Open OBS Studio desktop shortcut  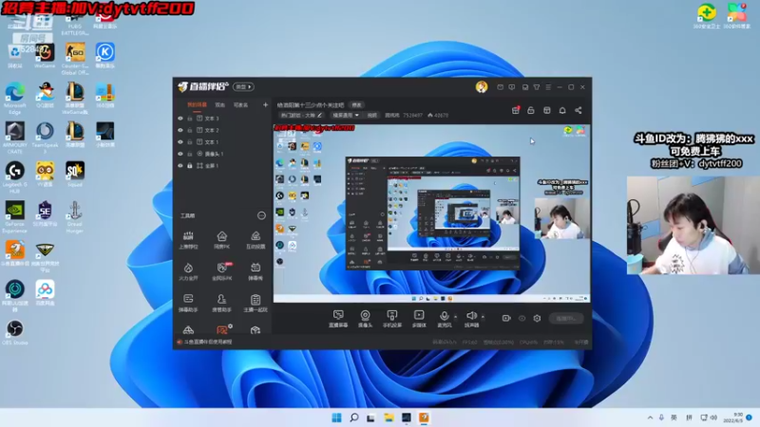pos(14,332)
